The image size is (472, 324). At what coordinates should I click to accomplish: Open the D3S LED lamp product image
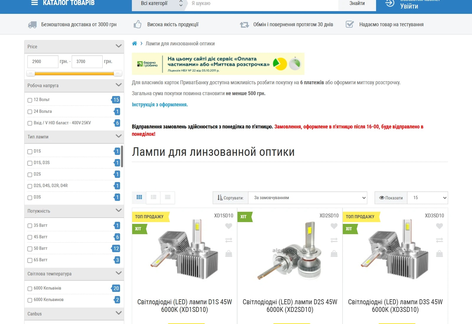pos(395,249)
